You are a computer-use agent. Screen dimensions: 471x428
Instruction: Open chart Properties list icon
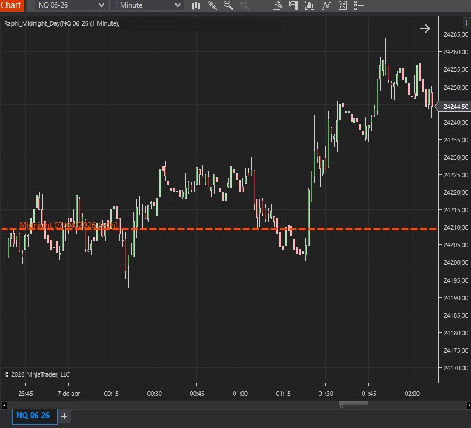tap(359, 5)
